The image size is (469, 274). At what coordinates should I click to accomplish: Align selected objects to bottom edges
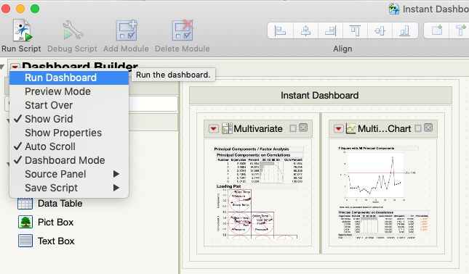[405, 30]
